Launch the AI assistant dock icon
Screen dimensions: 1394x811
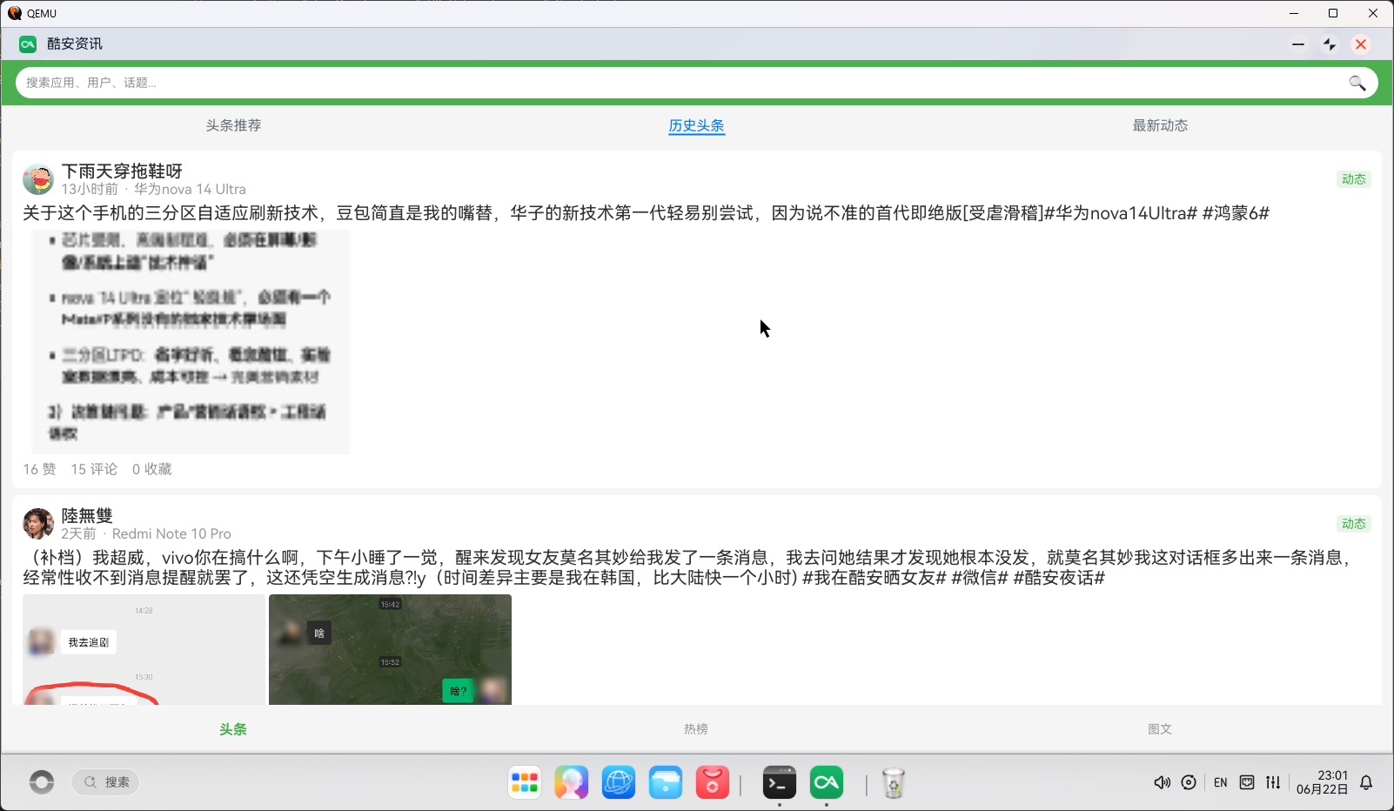572,782
